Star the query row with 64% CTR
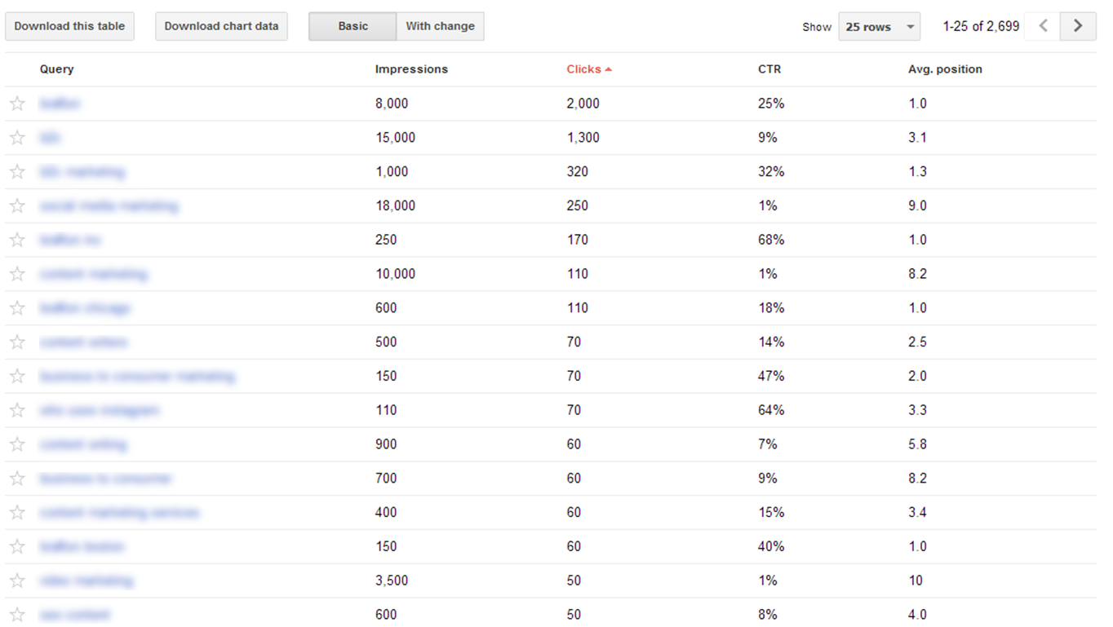 17,409
